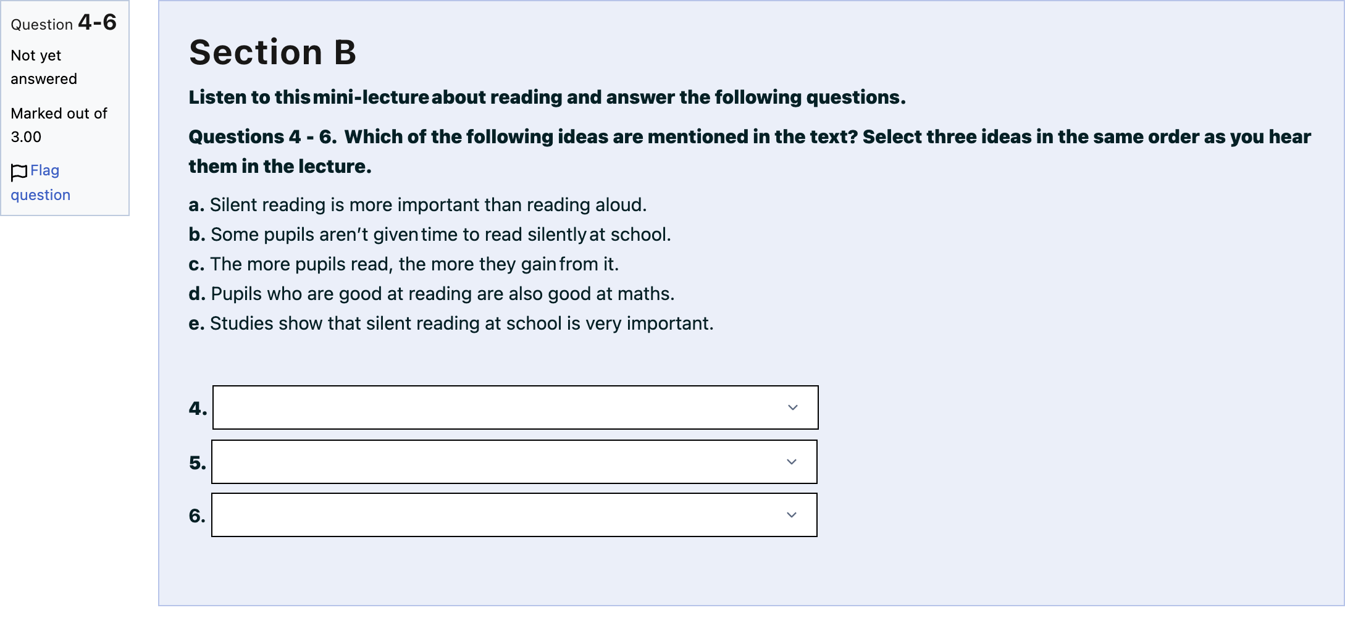Click the Listen to this mini-lecture instruction
The height and width of the screenshot is (626, 1345).
click(x=547, y=98)
